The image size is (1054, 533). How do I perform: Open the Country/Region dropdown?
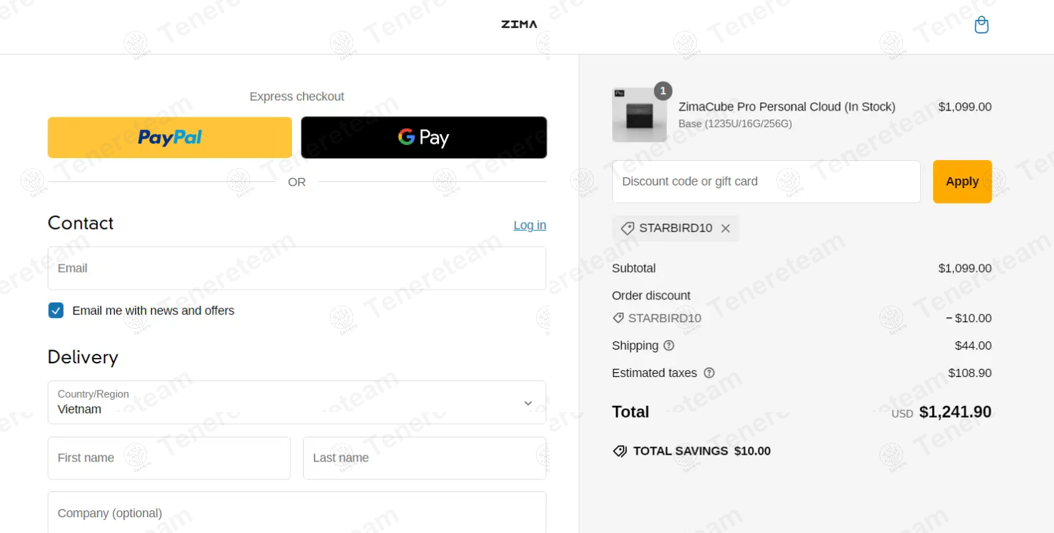pyautogui.click(x=297, y=402)
